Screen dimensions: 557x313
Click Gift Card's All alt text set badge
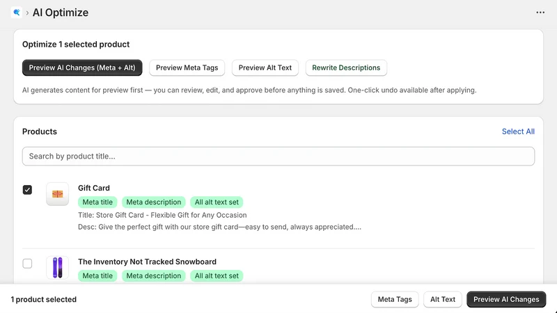click(x=217, y=202)
